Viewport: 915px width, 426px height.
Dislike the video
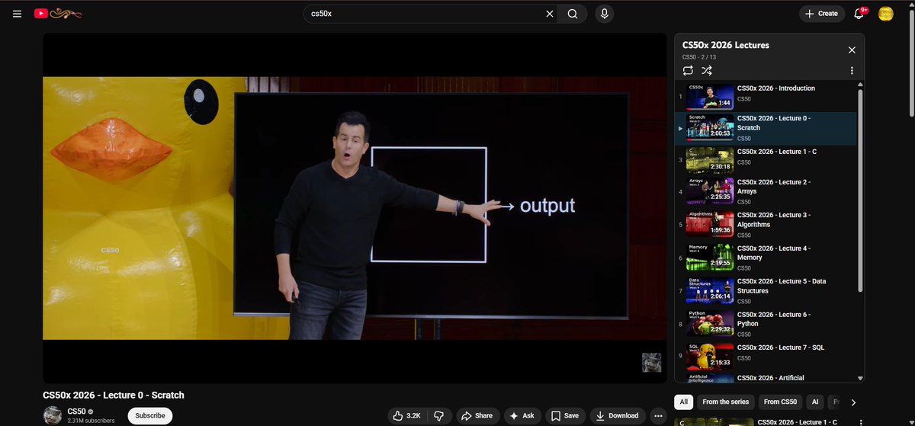(438, 415)
